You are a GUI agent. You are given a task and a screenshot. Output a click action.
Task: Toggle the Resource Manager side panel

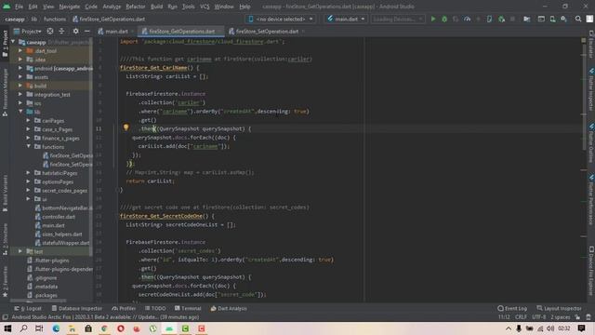[x=5, y=92]
